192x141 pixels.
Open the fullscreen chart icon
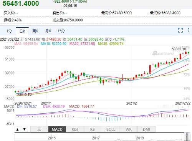pyautogui.click(x=180, y=30)
